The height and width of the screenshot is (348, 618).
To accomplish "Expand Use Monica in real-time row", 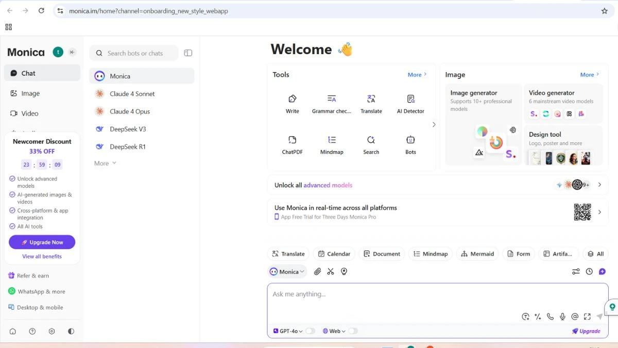I will pyautogui.click(x=437, y=212).
